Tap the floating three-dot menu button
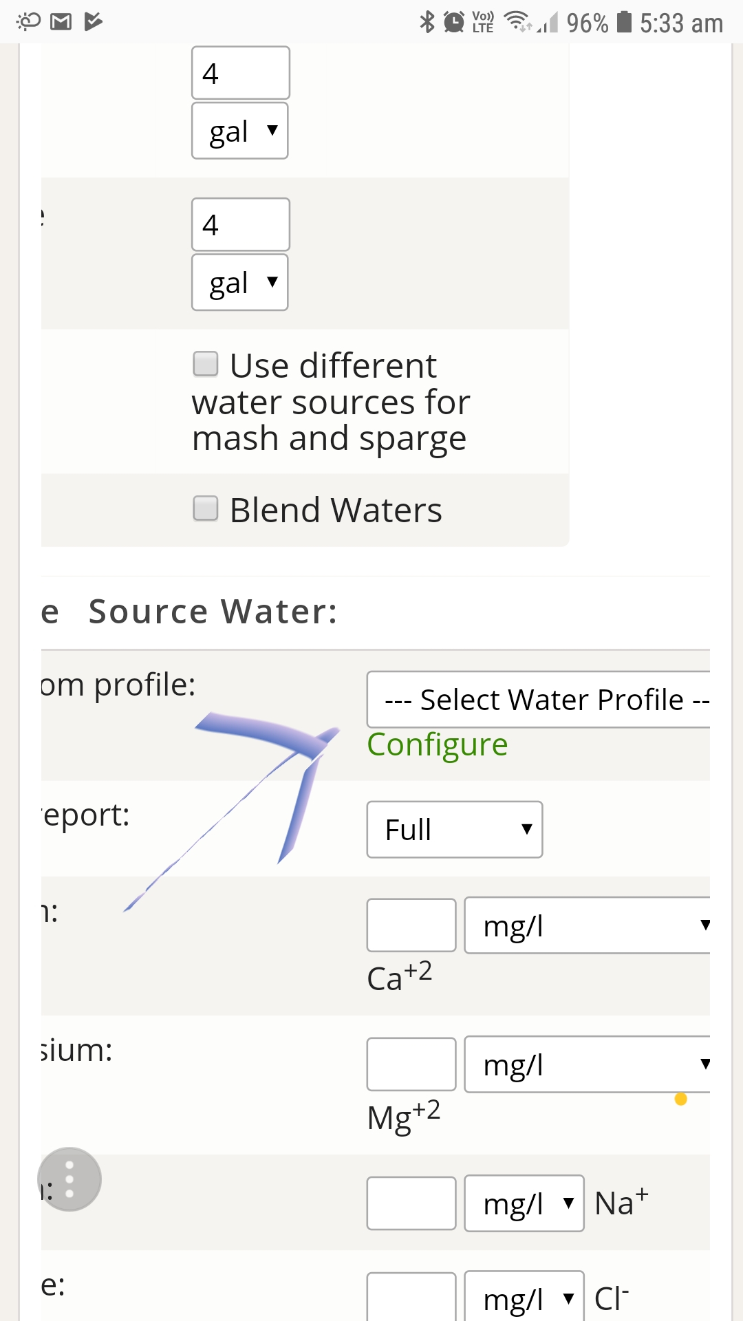This screenshot has height=1321, width=743. coord(69,1179)
